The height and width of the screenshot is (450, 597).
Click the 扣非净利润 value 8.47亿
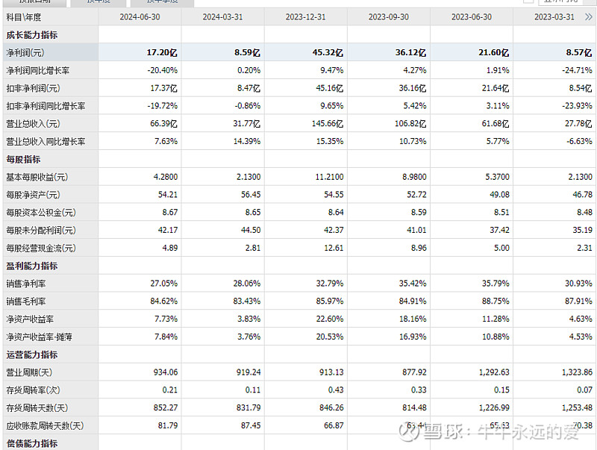pos(249,88)
